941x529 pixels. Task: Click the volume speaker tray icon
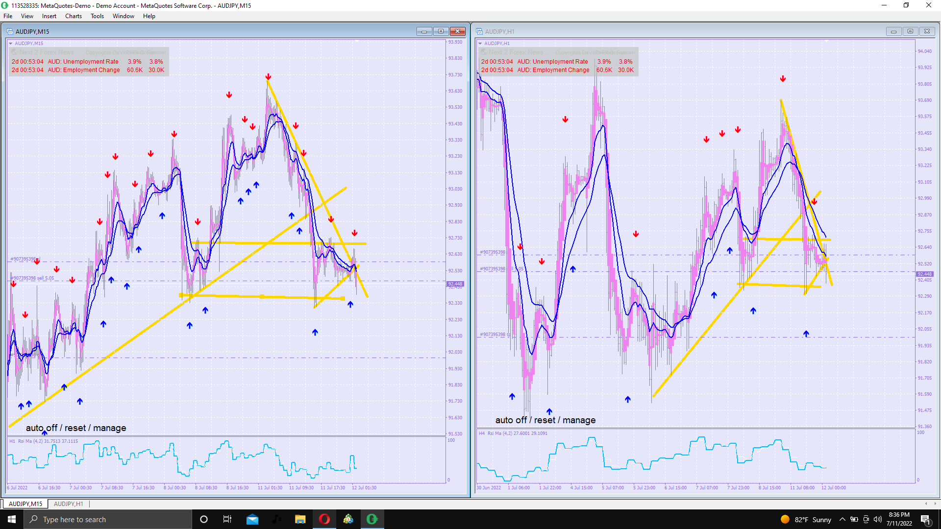click(877, 519)
